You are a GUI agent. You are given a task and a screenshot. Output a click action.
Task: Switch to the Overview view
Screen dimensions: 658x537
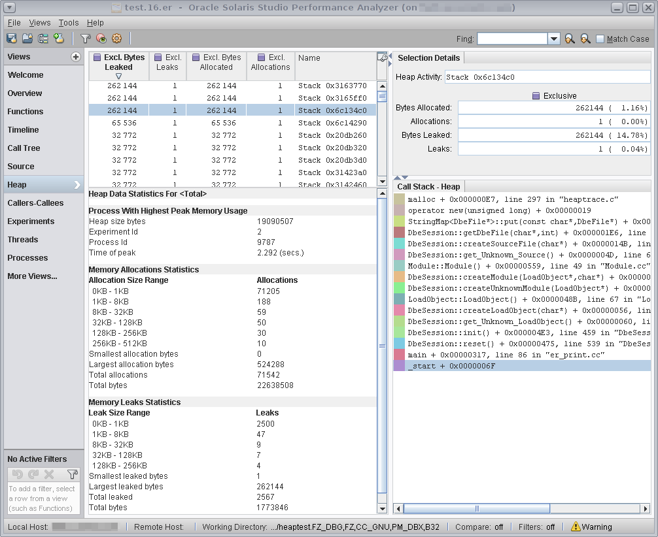coord(44,93)
